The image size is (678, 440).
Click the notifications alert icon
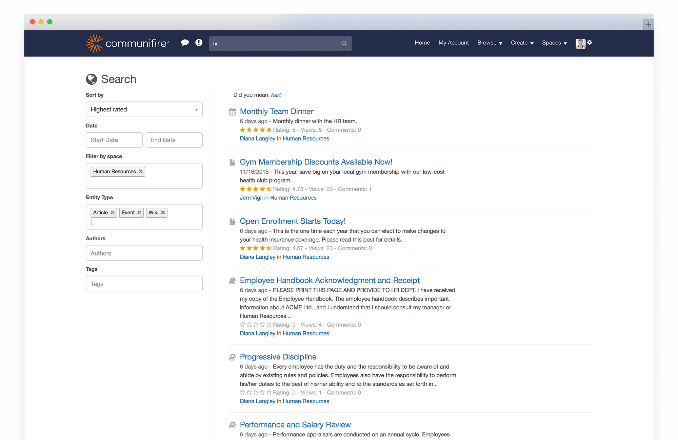tap(199, 43)
